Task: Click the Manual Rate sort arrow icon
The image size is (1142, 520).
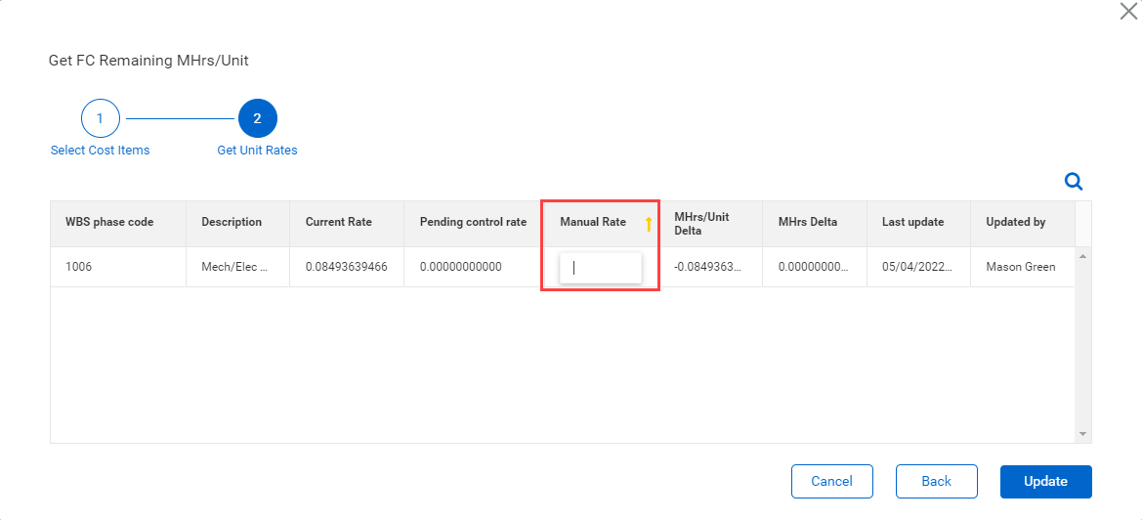Action: click(x=647, y=224)
